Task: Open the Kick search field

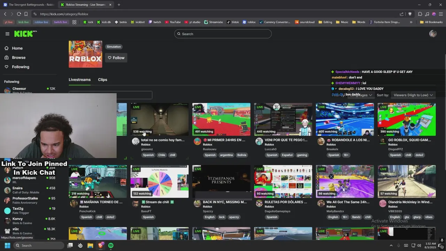Action: point(223,34)
